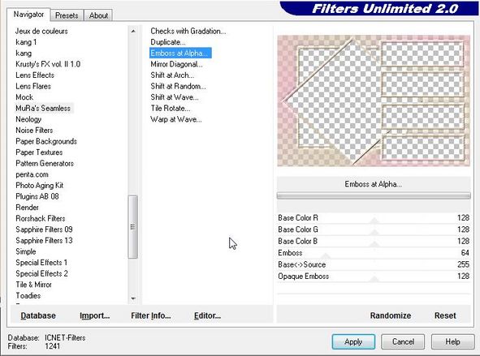Viewport: 480px width, 356px height.
Task: Select the Simple filter category
Action: click(x=26, y=251)
